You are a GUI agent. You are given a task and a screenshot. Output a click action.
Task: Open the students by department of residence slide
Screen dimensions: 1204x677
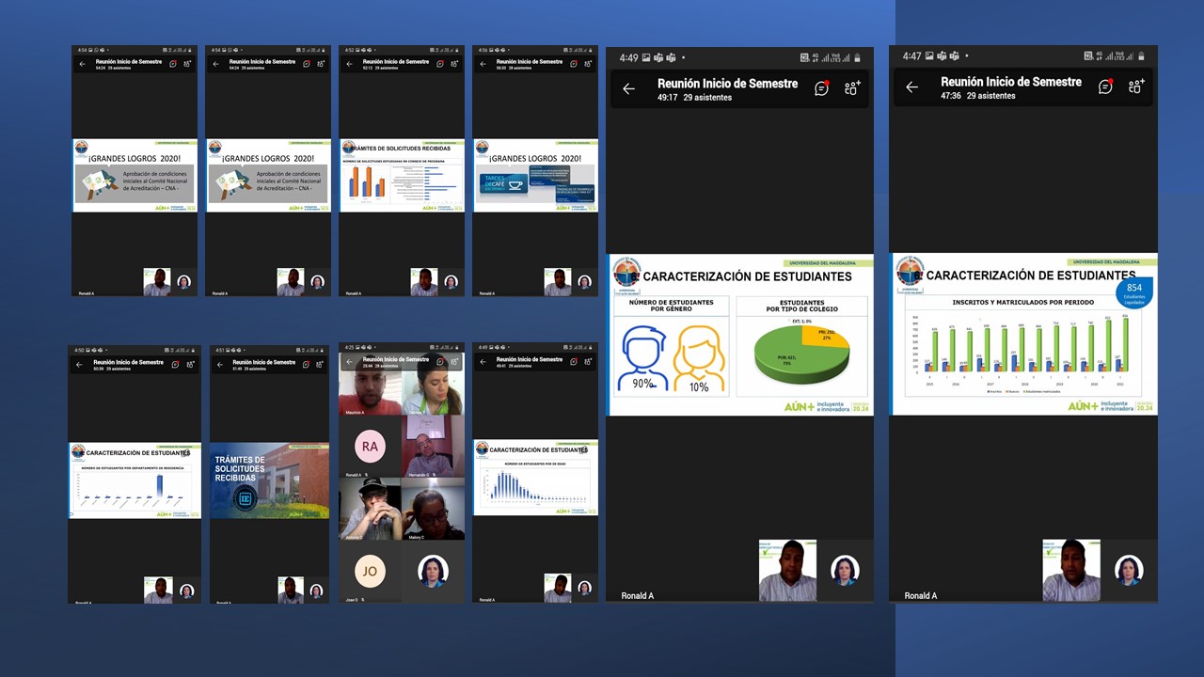[x=135, y=480]
